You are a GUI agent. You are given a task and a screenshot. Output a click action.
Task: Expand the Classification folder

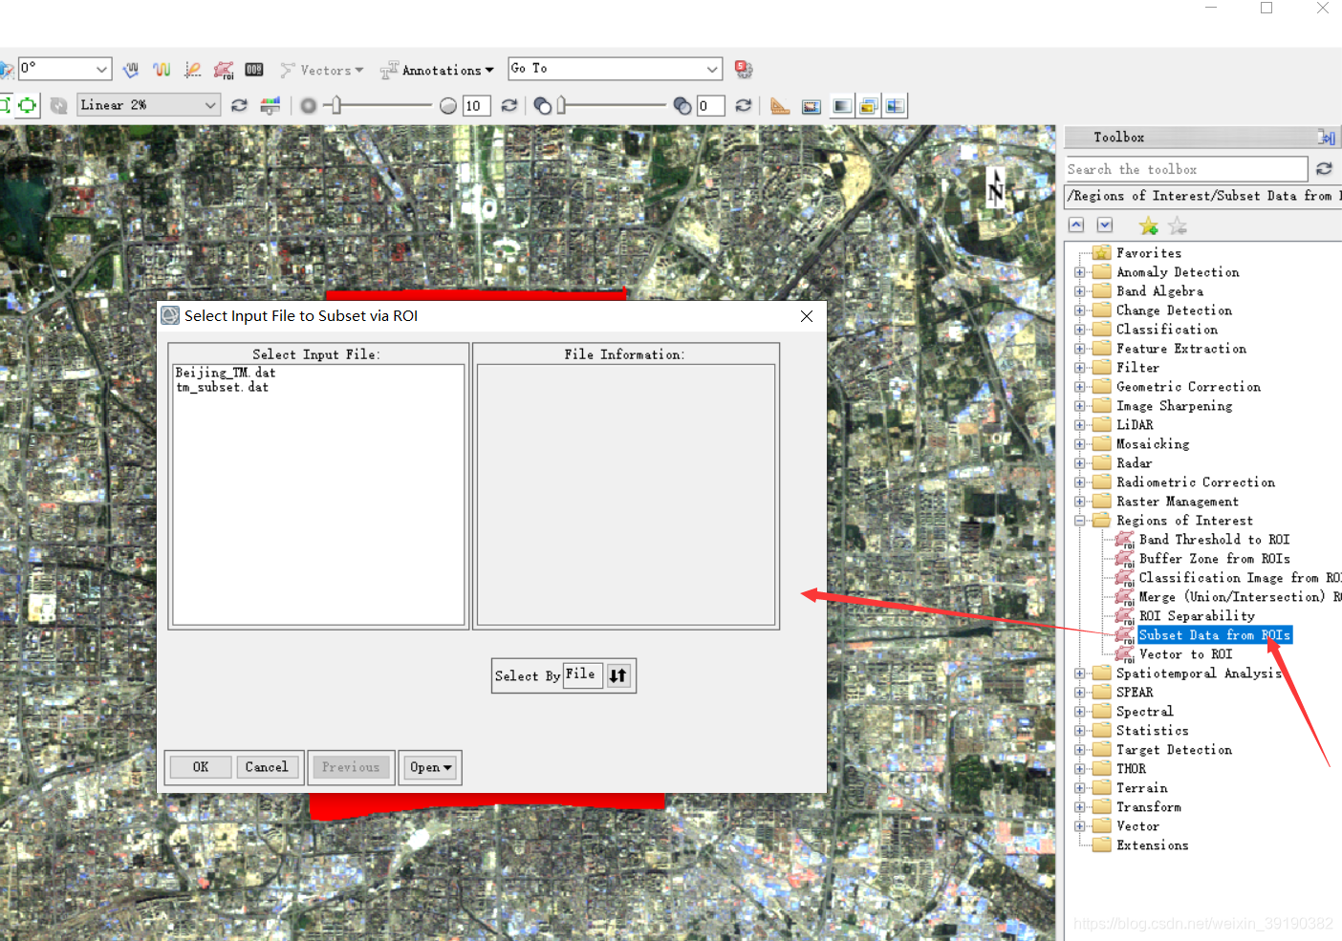(x=1079, y=330)
